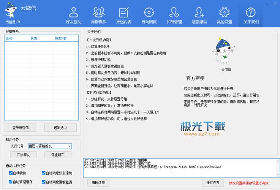
Task: Click the cat mascot image in the about panel
Action: click(x=223, y=51)
